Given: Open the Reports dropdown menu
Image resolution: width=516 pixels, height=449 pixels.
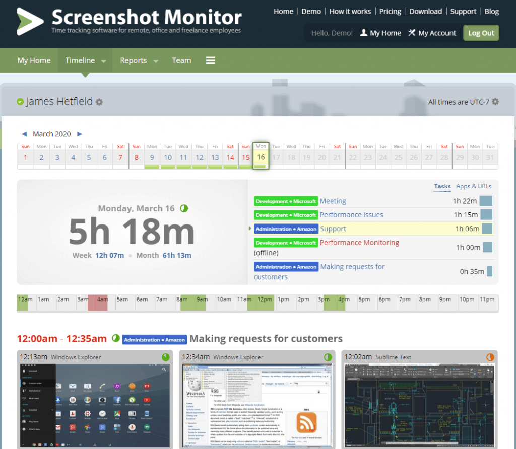Looking at the screenshot, I should tap(139, 60).
